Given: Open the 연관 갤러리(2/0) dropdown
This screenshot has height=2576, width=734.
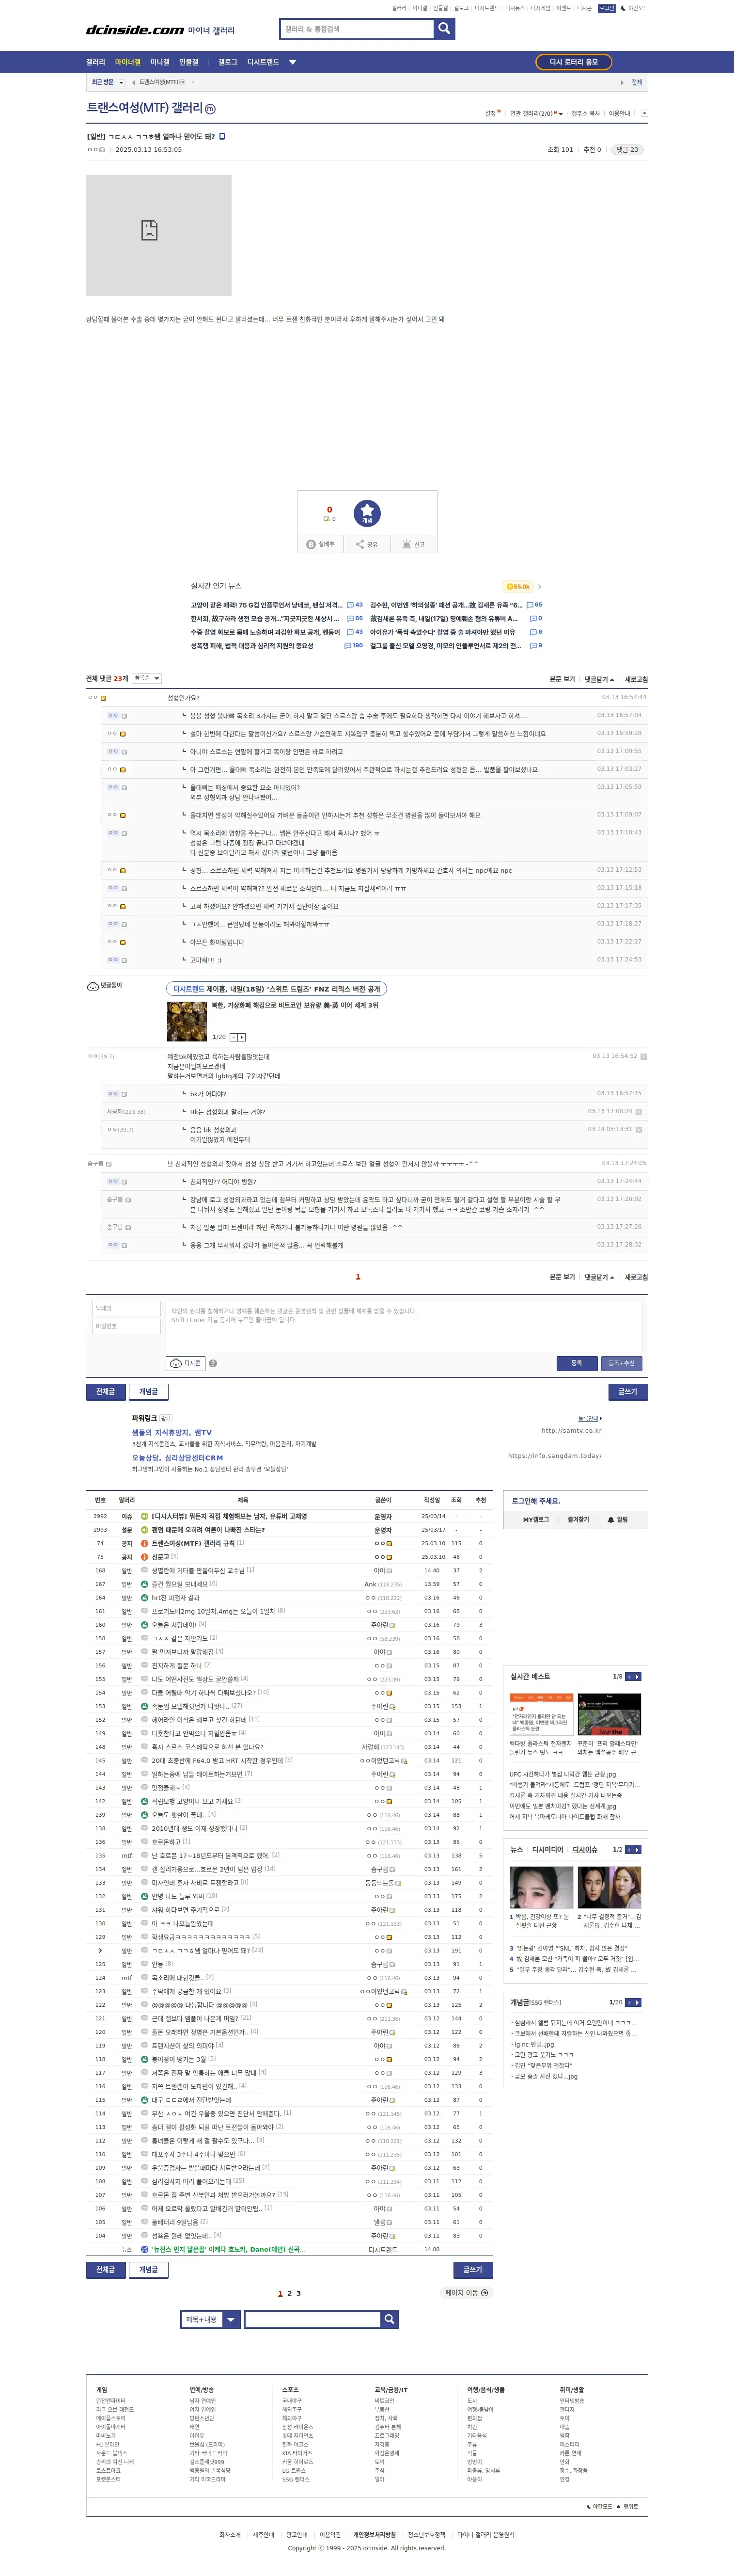Looking at the screenshot, I should click(x=537, y=114).
